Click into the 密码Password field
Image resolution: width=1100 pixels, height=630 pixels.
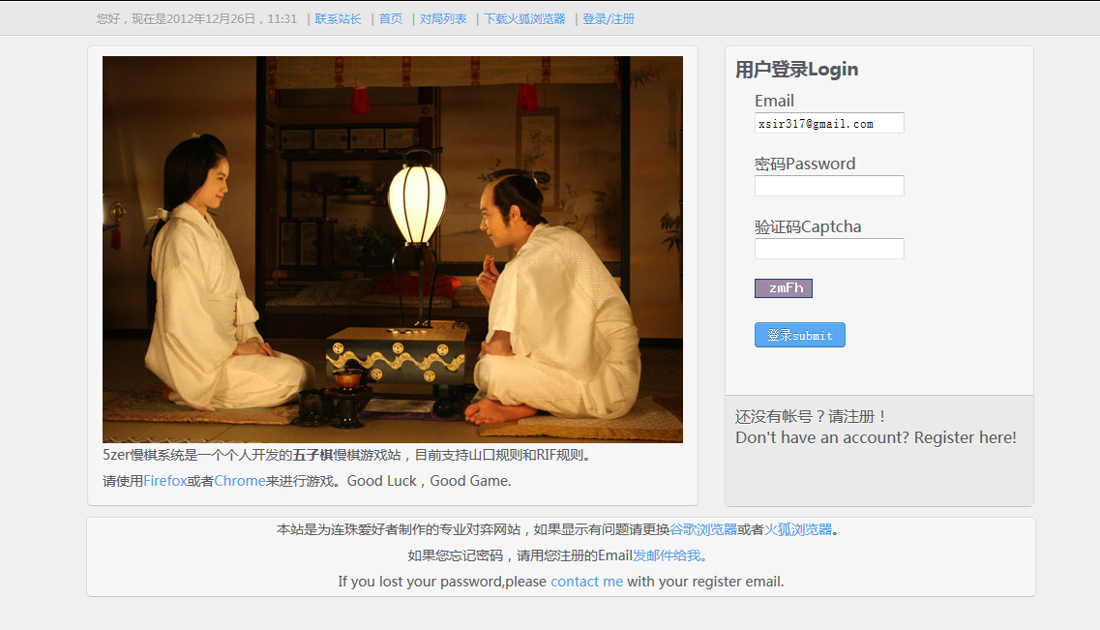[x=829, y=186]
